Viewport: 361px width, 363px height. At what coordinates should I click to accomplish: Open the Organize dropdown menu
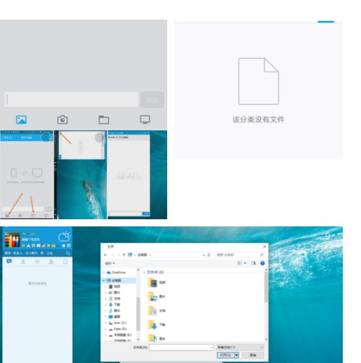pos(110,263)
